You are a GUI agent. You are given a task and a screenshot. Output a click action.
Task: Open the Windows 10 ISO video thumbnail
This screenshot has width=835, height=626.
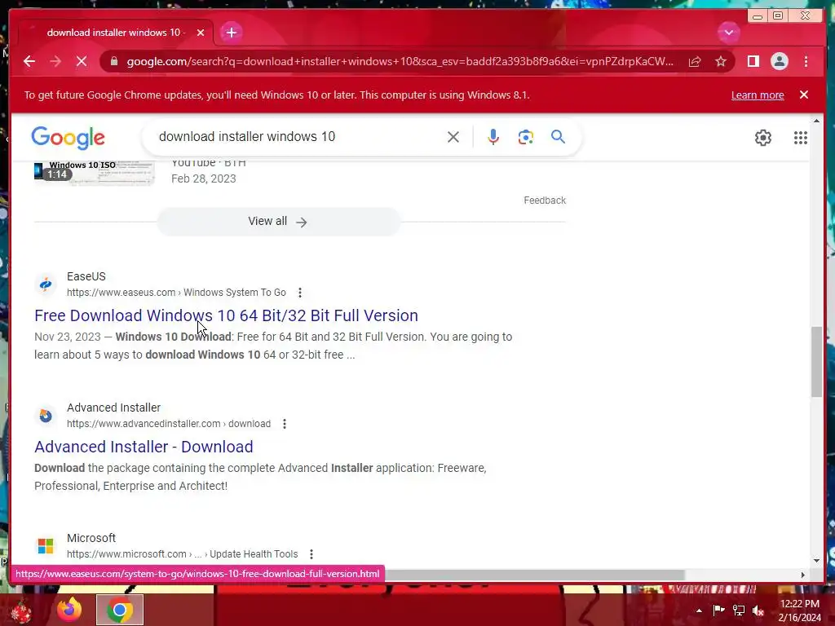tap(95, 173)
